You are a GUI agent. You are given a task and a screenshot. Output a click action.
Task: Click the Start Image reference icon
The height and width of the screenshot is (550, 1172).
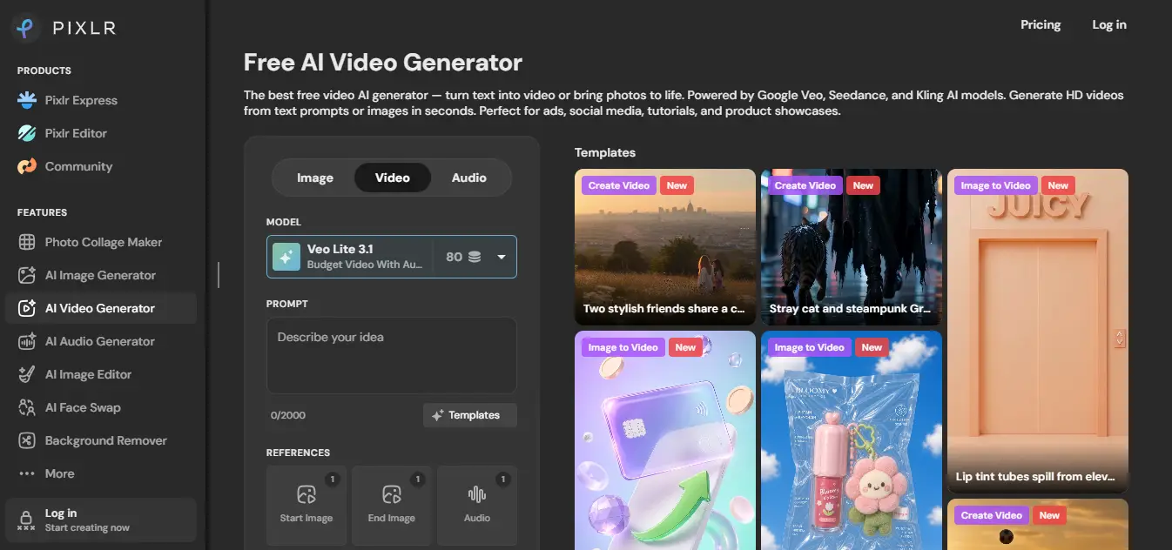point(306,494)
